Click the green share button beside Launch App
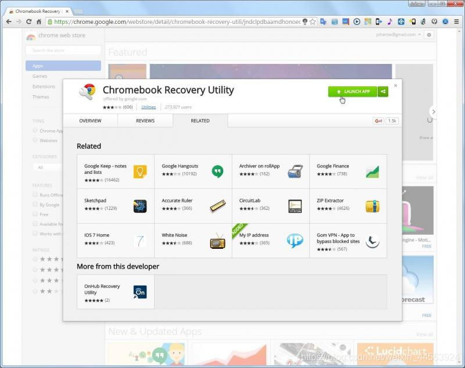The width and height of the screenshot is (465, 368). pyautogui.click(x=383, y=92)
